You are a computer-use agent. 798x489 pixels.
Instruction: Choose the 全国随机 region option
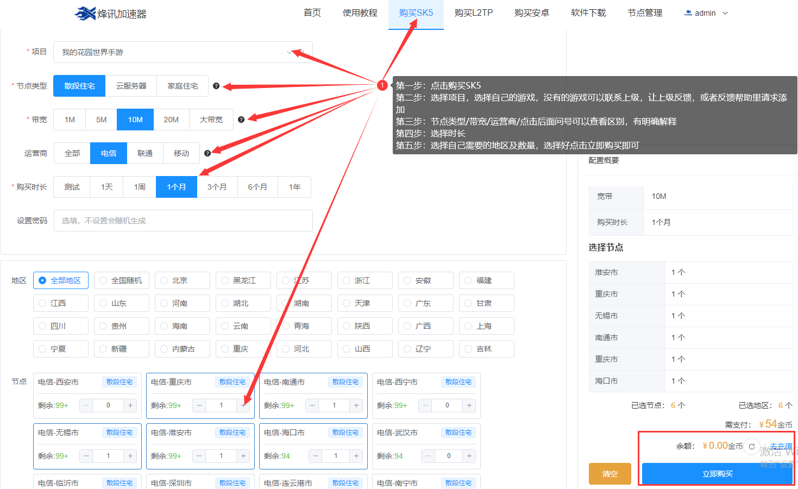[122, 280]
